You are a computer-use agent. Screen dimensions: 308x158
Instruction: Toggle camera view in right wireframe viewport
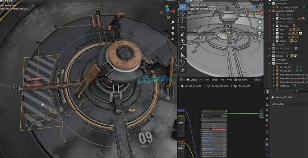259,33
